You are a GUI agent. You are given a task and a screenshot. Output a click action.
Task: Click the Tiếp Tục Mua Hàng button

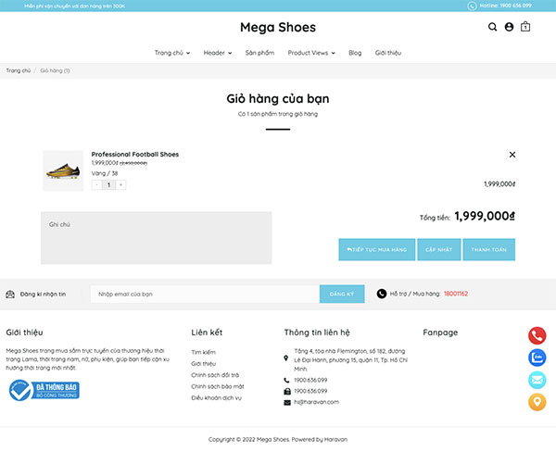pyautogui.click(x=376, y=249)
